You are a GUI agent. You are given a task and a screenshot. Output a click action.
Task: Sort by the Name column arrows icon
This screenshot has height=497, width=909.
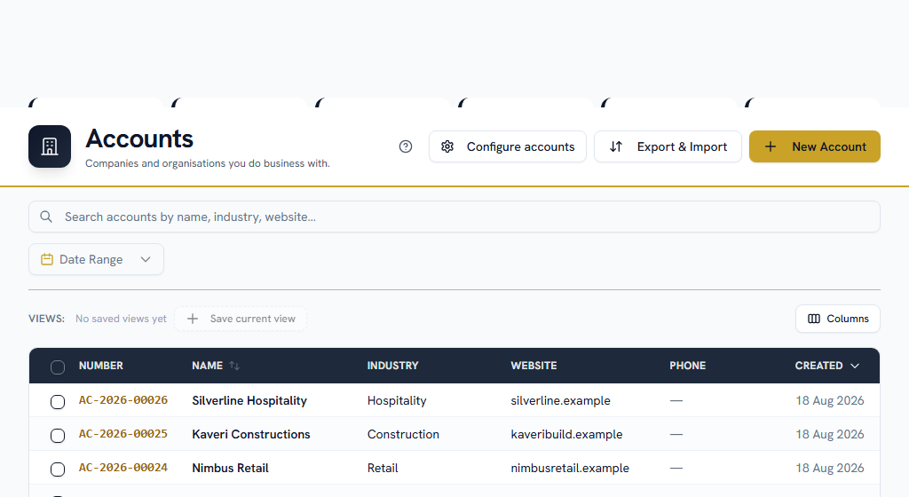point(234,366)
